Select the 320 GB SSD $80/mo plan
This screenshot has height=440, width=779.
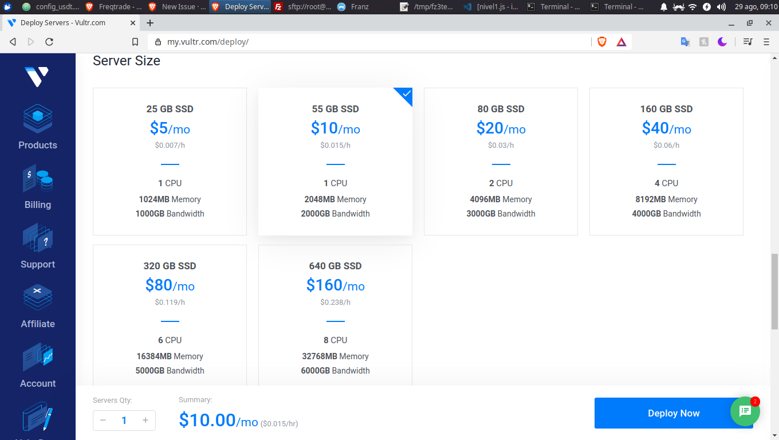click(170, 315)
